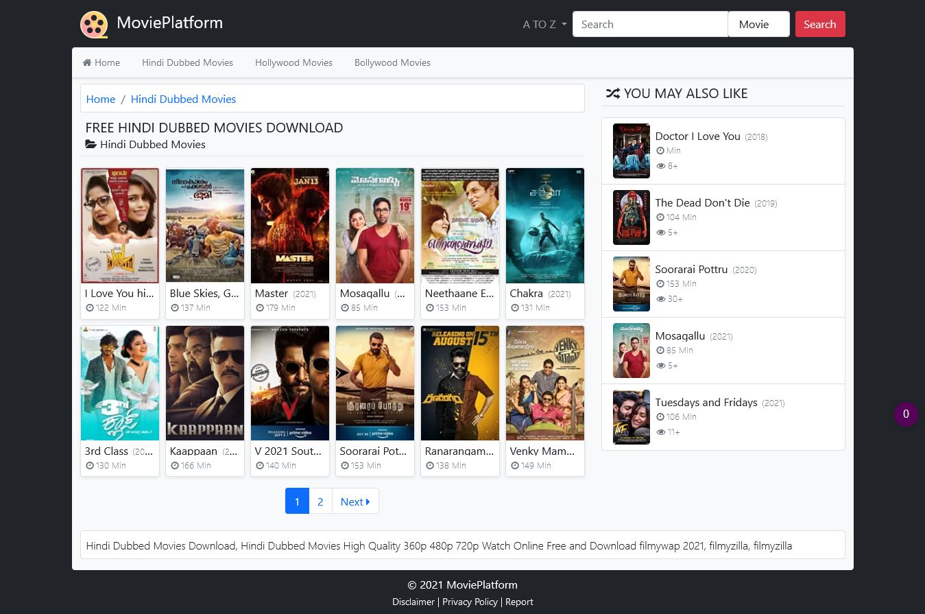Open the Movie type selector
Screen dimensions: 925x614
(758, 24)
